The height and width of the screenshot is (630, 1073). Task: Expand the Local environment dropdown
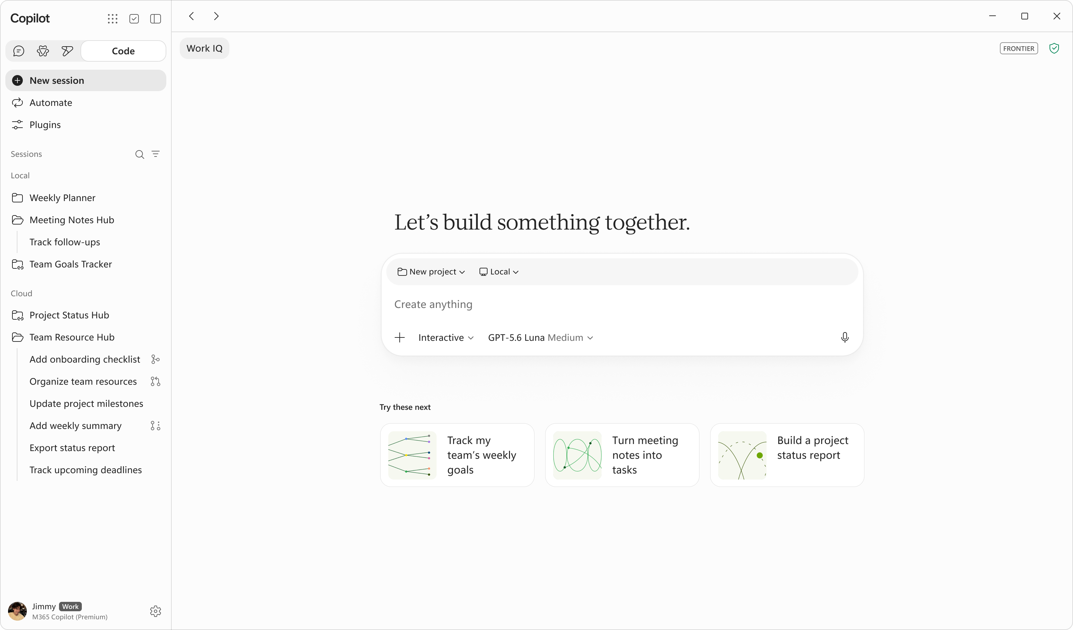click(499, 272)
